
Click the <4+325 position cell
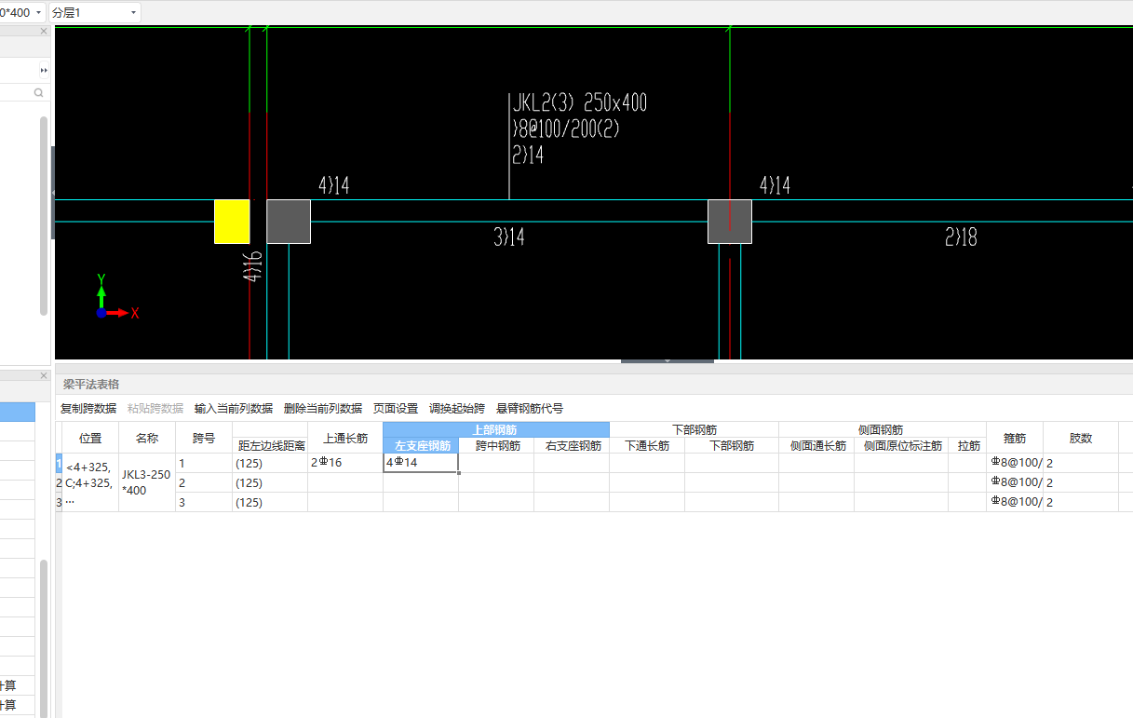(90, 482)
